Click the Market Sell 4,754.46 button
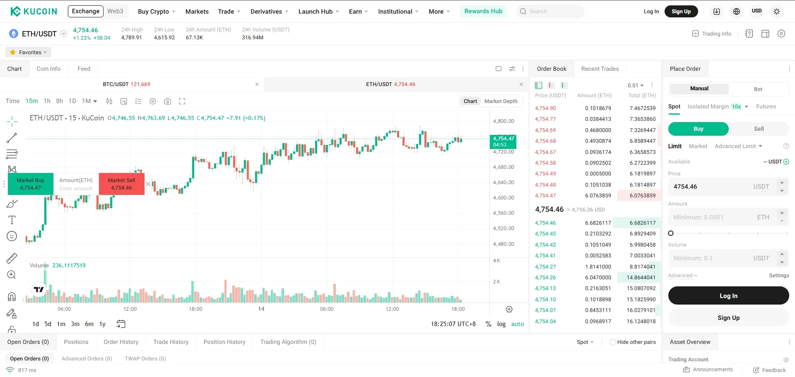Screen dimensions: 795x377 [122, 184]
